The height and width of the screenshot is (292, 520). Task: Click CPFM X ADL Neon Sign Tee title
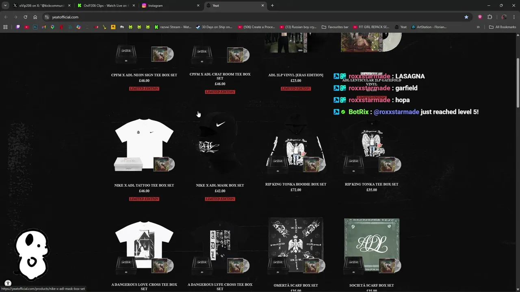click(x=144, y=75)
